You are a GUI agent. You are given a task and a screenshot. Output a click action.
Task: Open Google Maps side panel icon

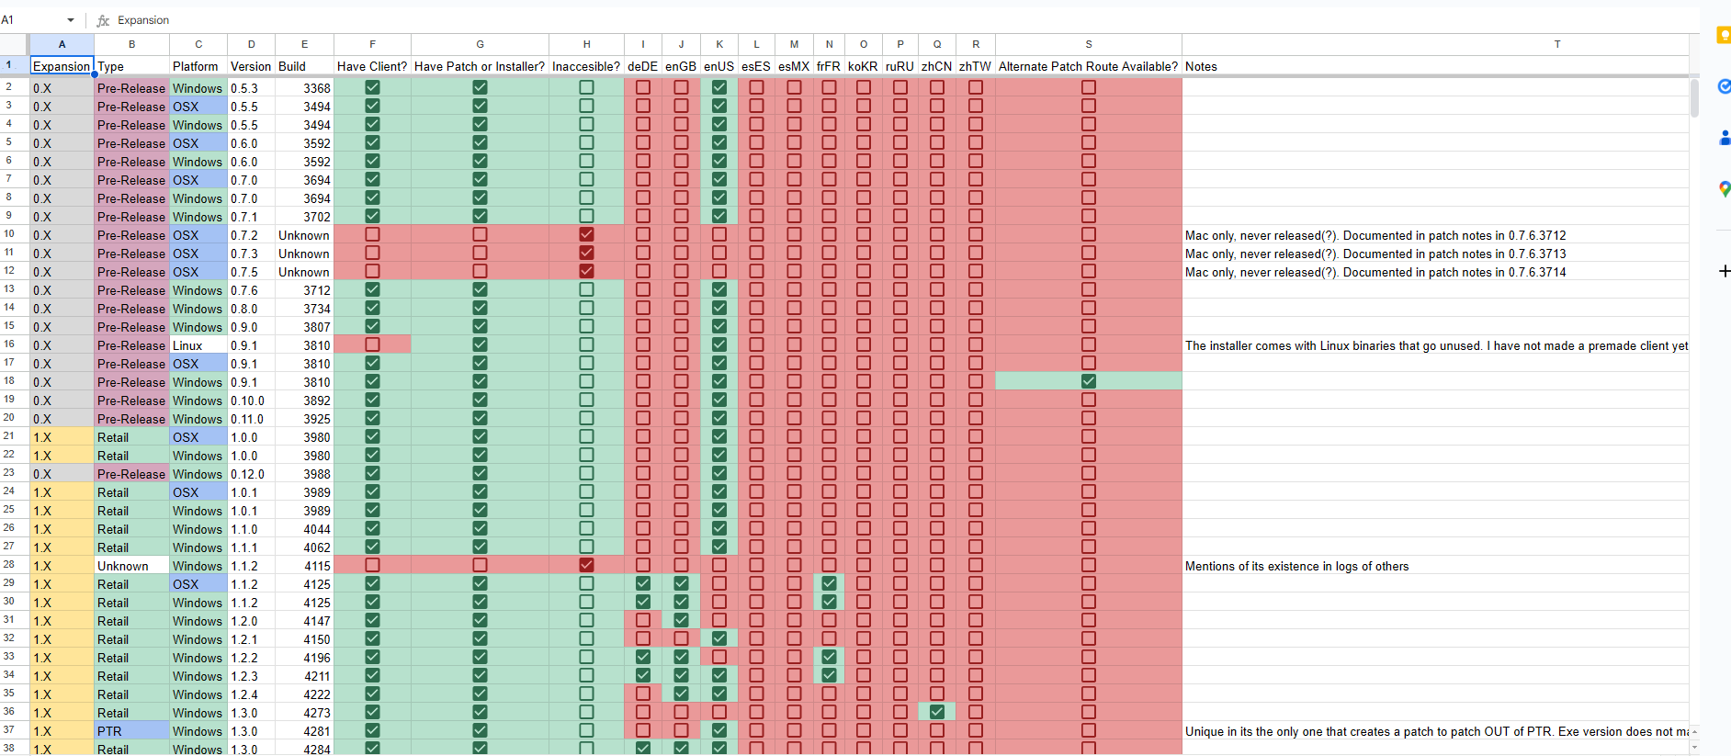pyautogui.click(x=1724, y=188)
